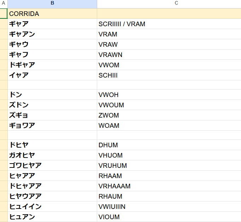
Task: Click the VWIUIIIN cell
Action: 169,207
